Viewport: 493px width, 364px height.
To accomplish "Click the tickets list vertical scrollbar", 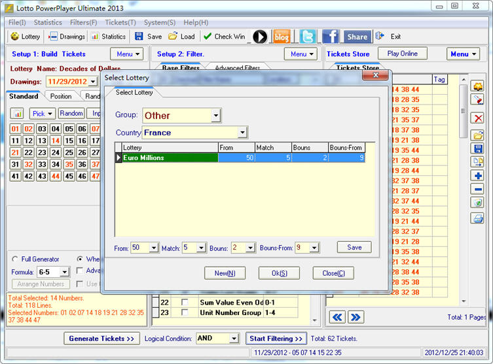I will (x=464, y=111).
